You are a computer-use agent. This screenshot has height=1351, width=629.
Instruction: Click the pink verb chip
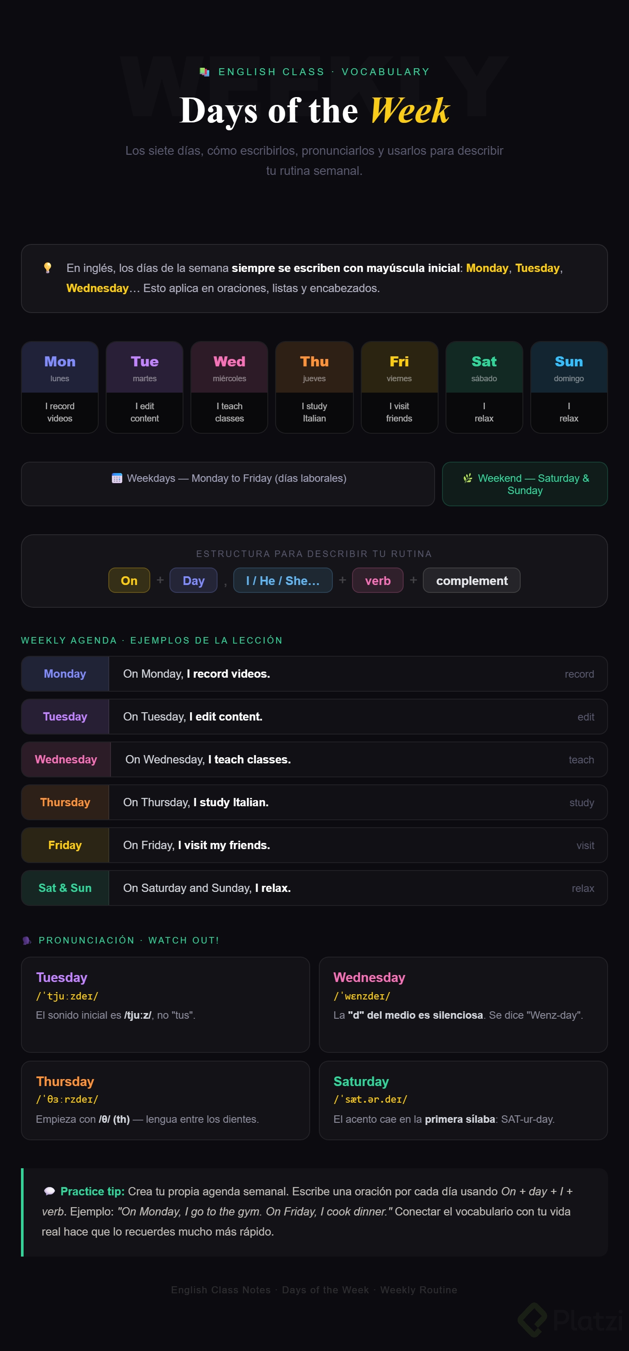(377, 581)
